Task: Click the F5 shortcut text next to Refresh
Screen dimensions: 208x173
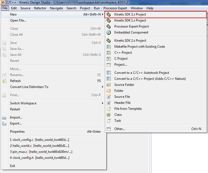Action: pyautogui.click(x=99, y=81)
